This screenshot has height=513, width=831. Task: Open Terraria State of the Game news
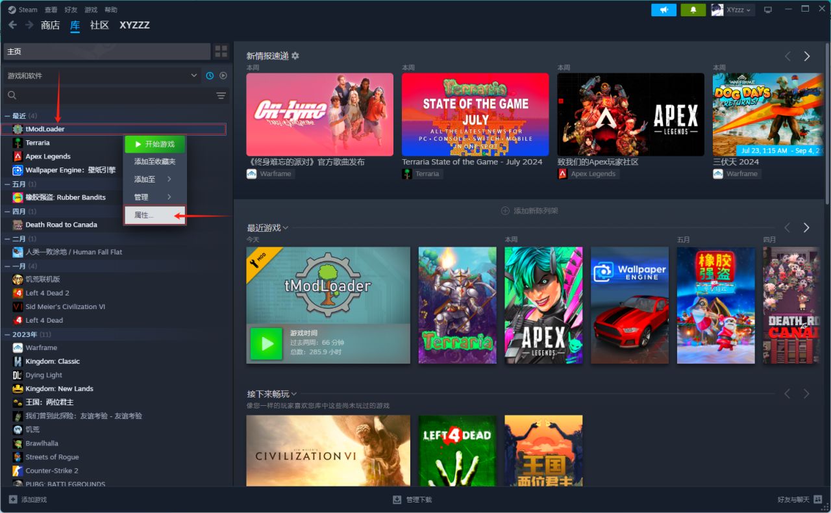tap(475, 114)
